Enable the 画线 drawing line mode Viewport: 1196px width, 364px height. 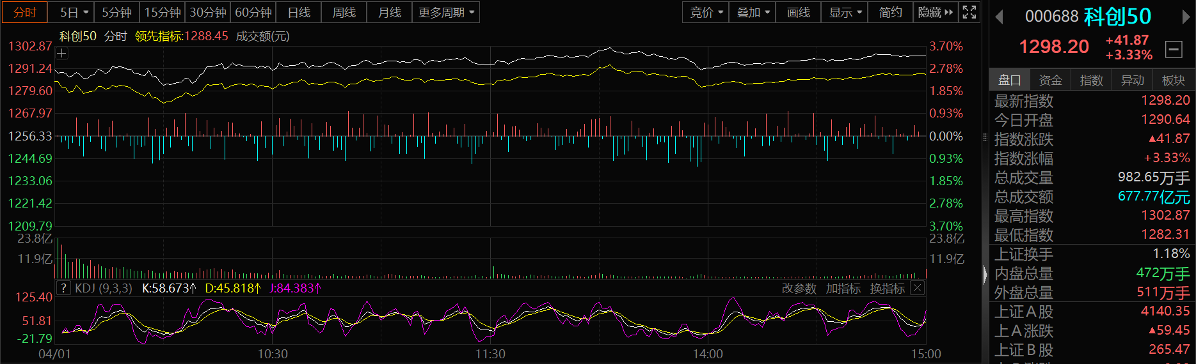click(x=798, y=12)
